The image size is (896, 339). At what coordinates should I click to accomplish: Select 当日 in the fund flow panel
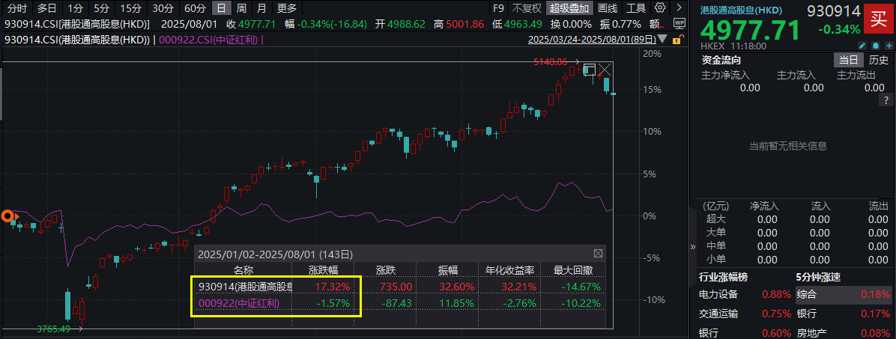[848, 61]
